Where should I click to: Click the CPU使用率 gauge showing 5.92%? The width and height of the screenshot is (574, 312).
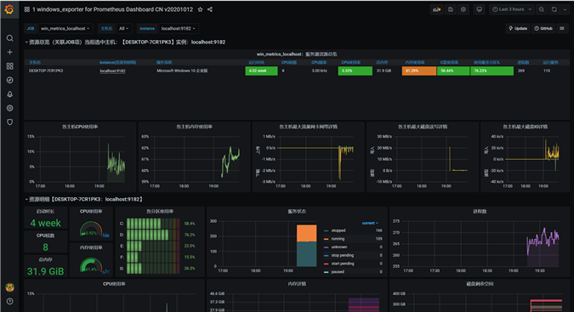(x=91, y=229)
